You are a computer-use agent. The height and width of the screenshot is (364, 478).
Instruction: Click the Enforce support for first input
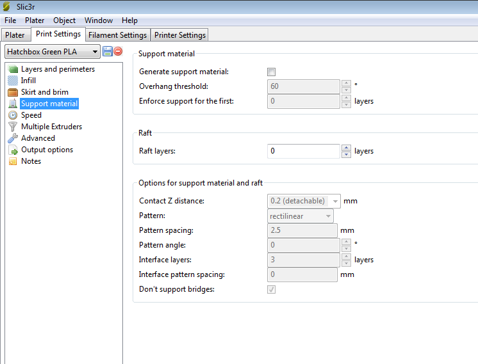tap(304, 101)
